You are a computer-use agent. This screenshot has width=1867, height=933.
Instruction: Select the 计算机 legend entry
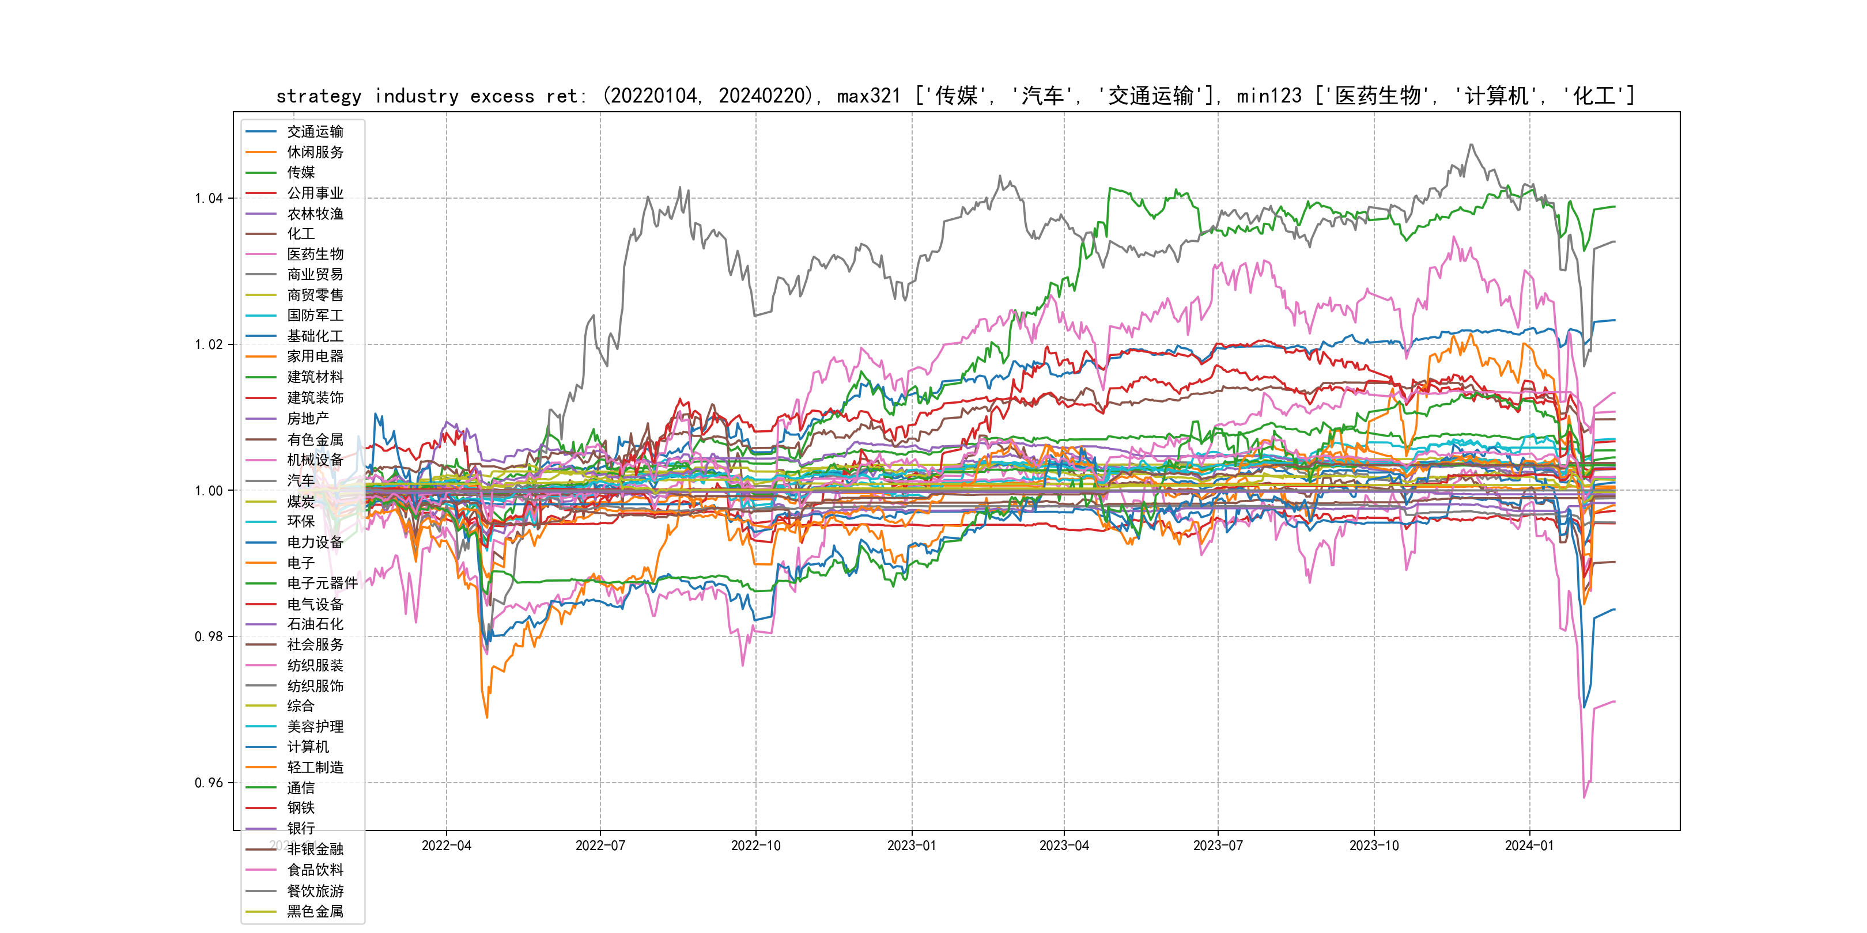click(x=308, y=747)
